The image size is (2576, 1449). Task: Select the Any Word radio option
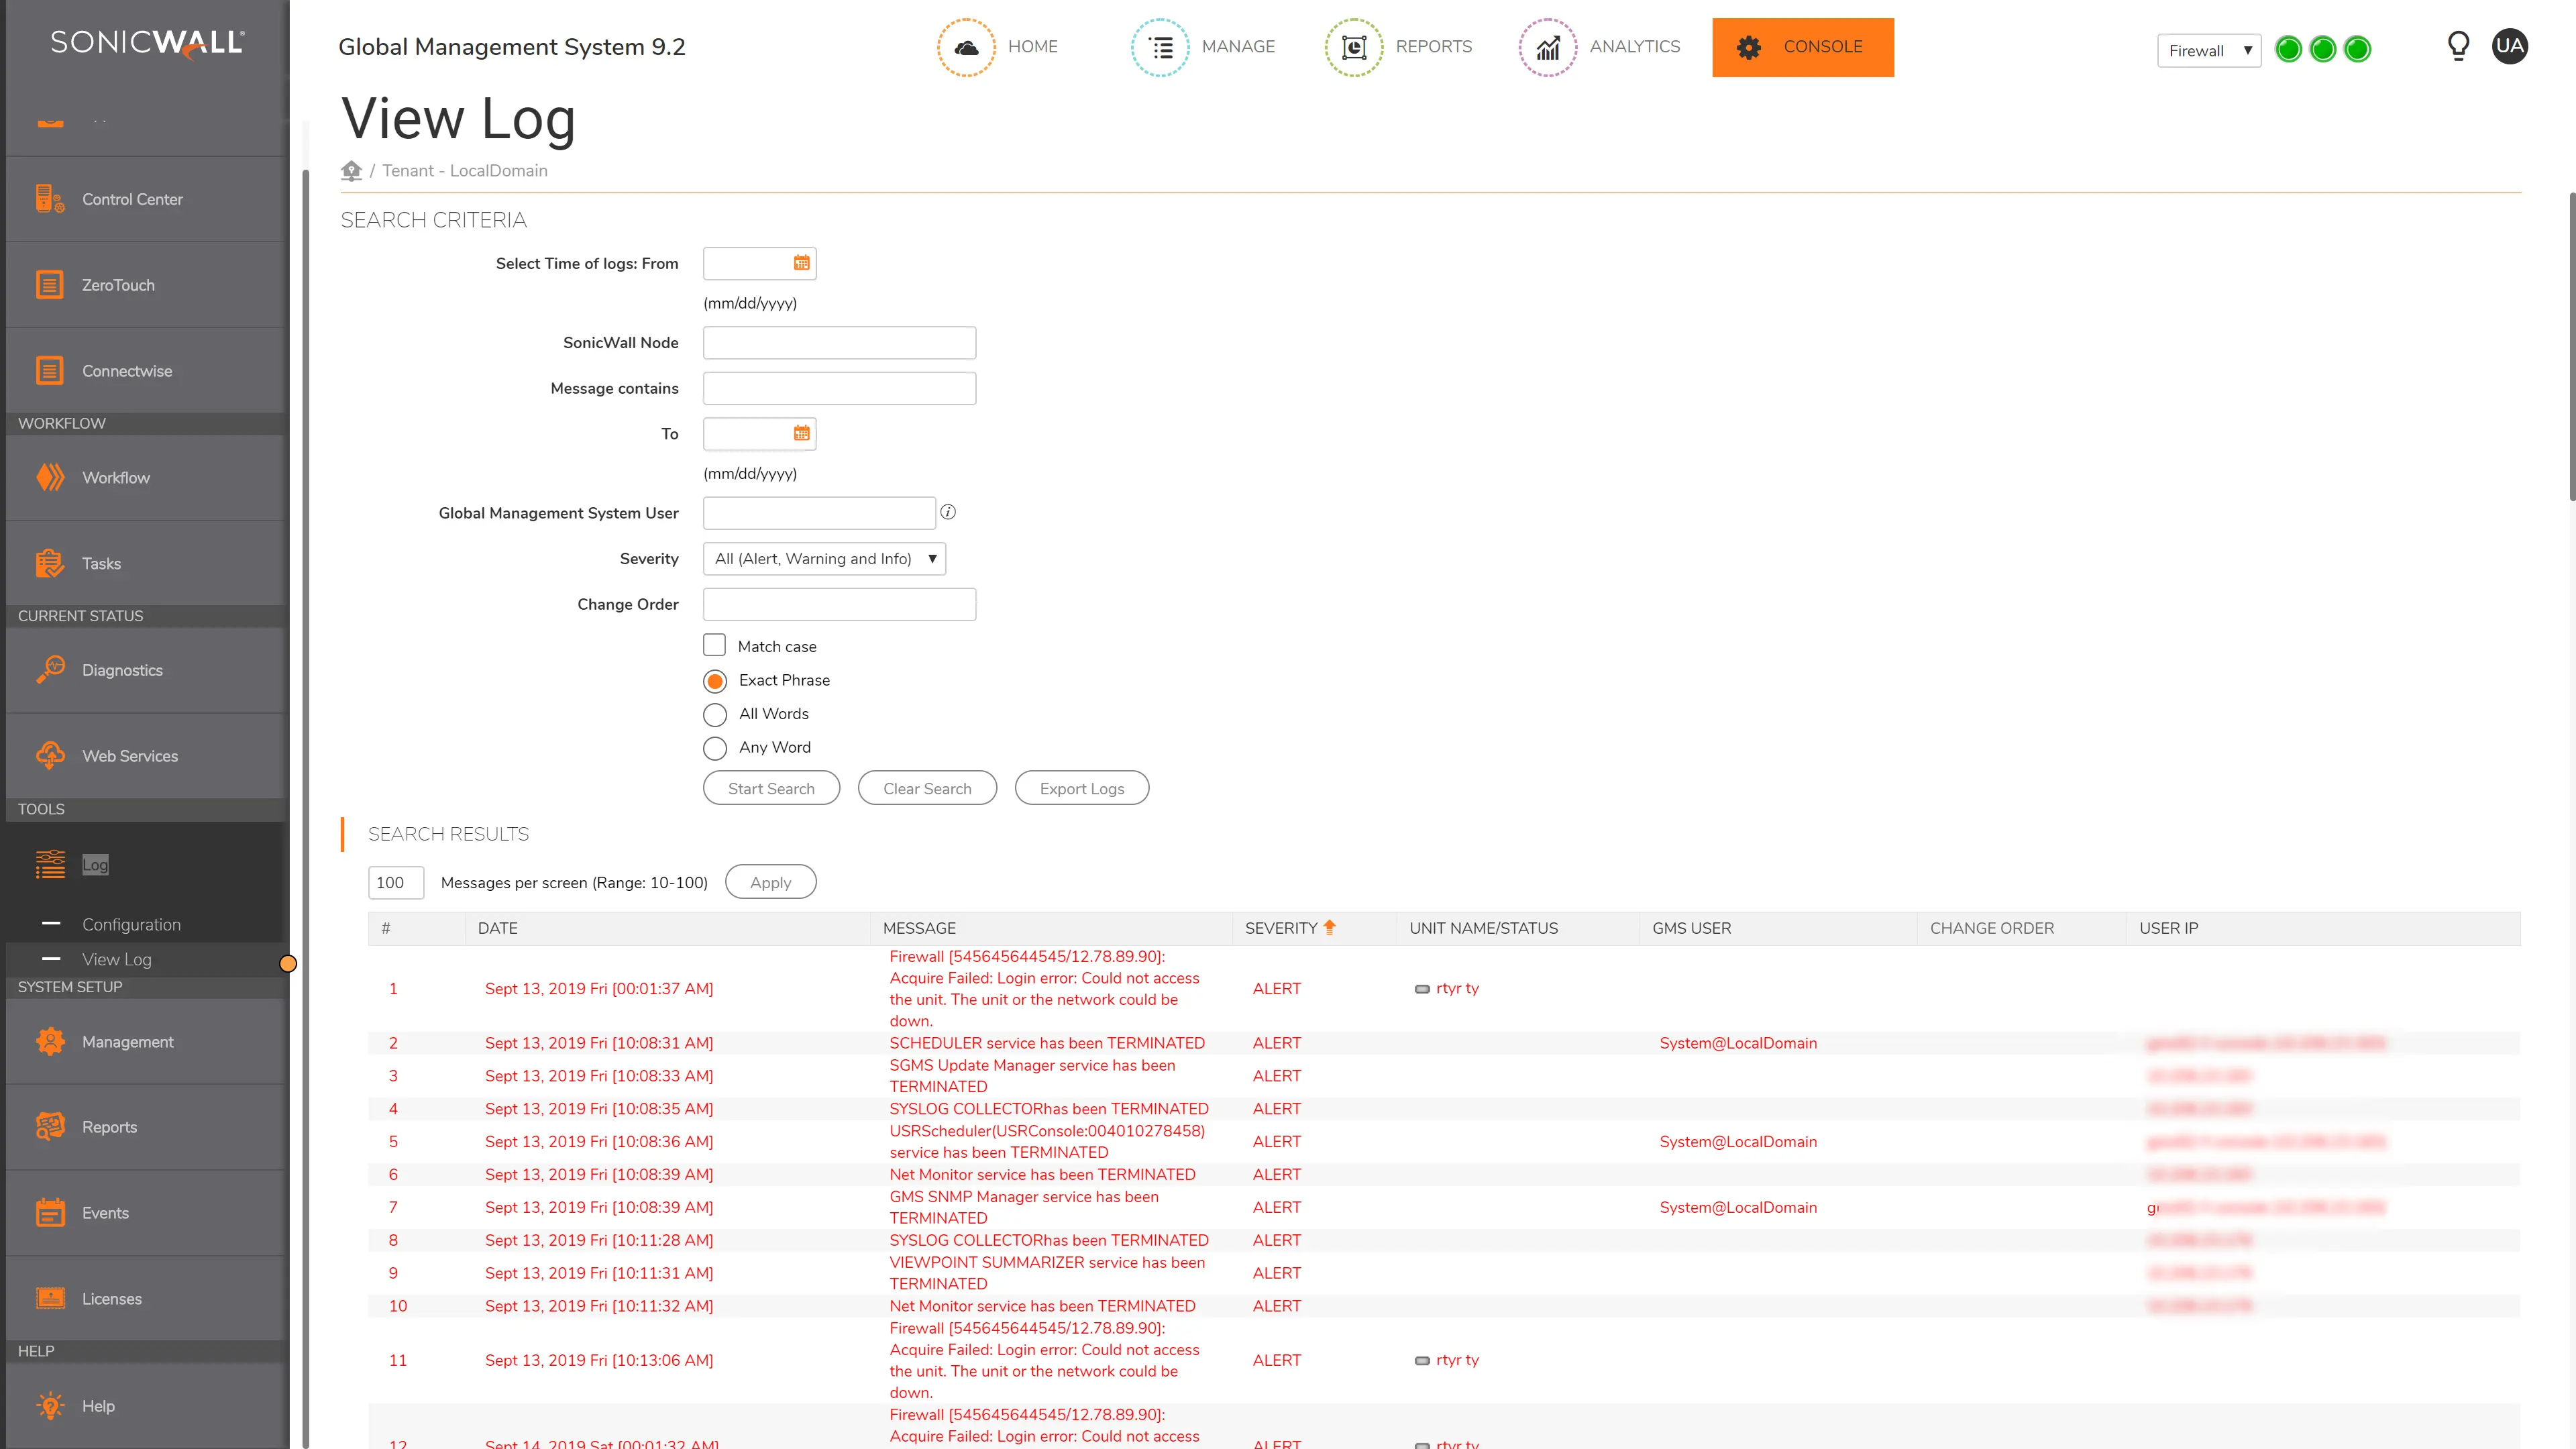click(x=714, y=748)
